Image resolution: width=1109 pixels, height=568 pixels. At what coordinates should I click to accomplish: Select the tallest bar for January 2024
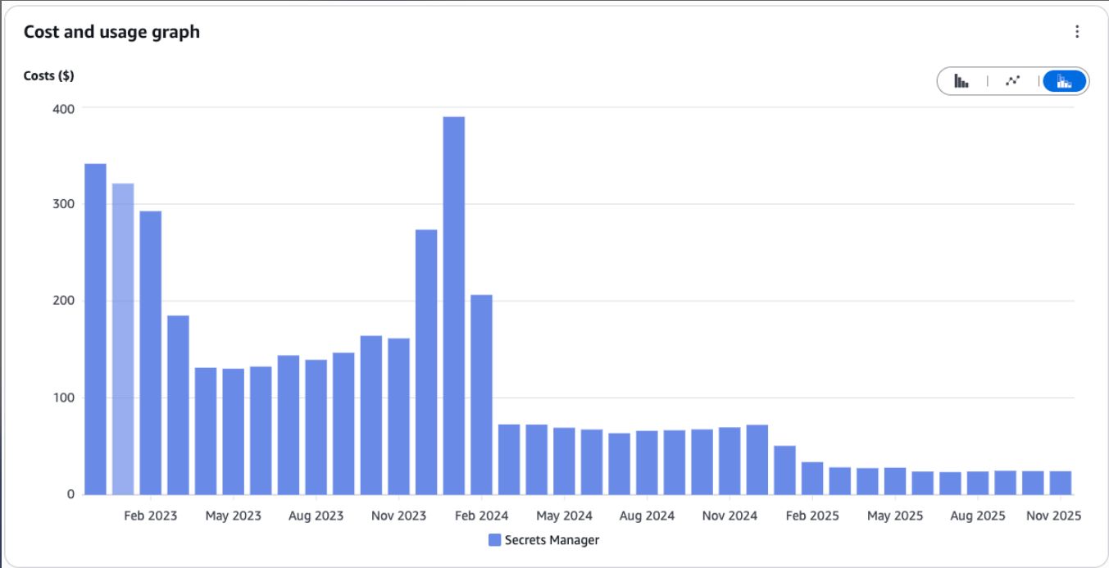[x=454, y=305]
